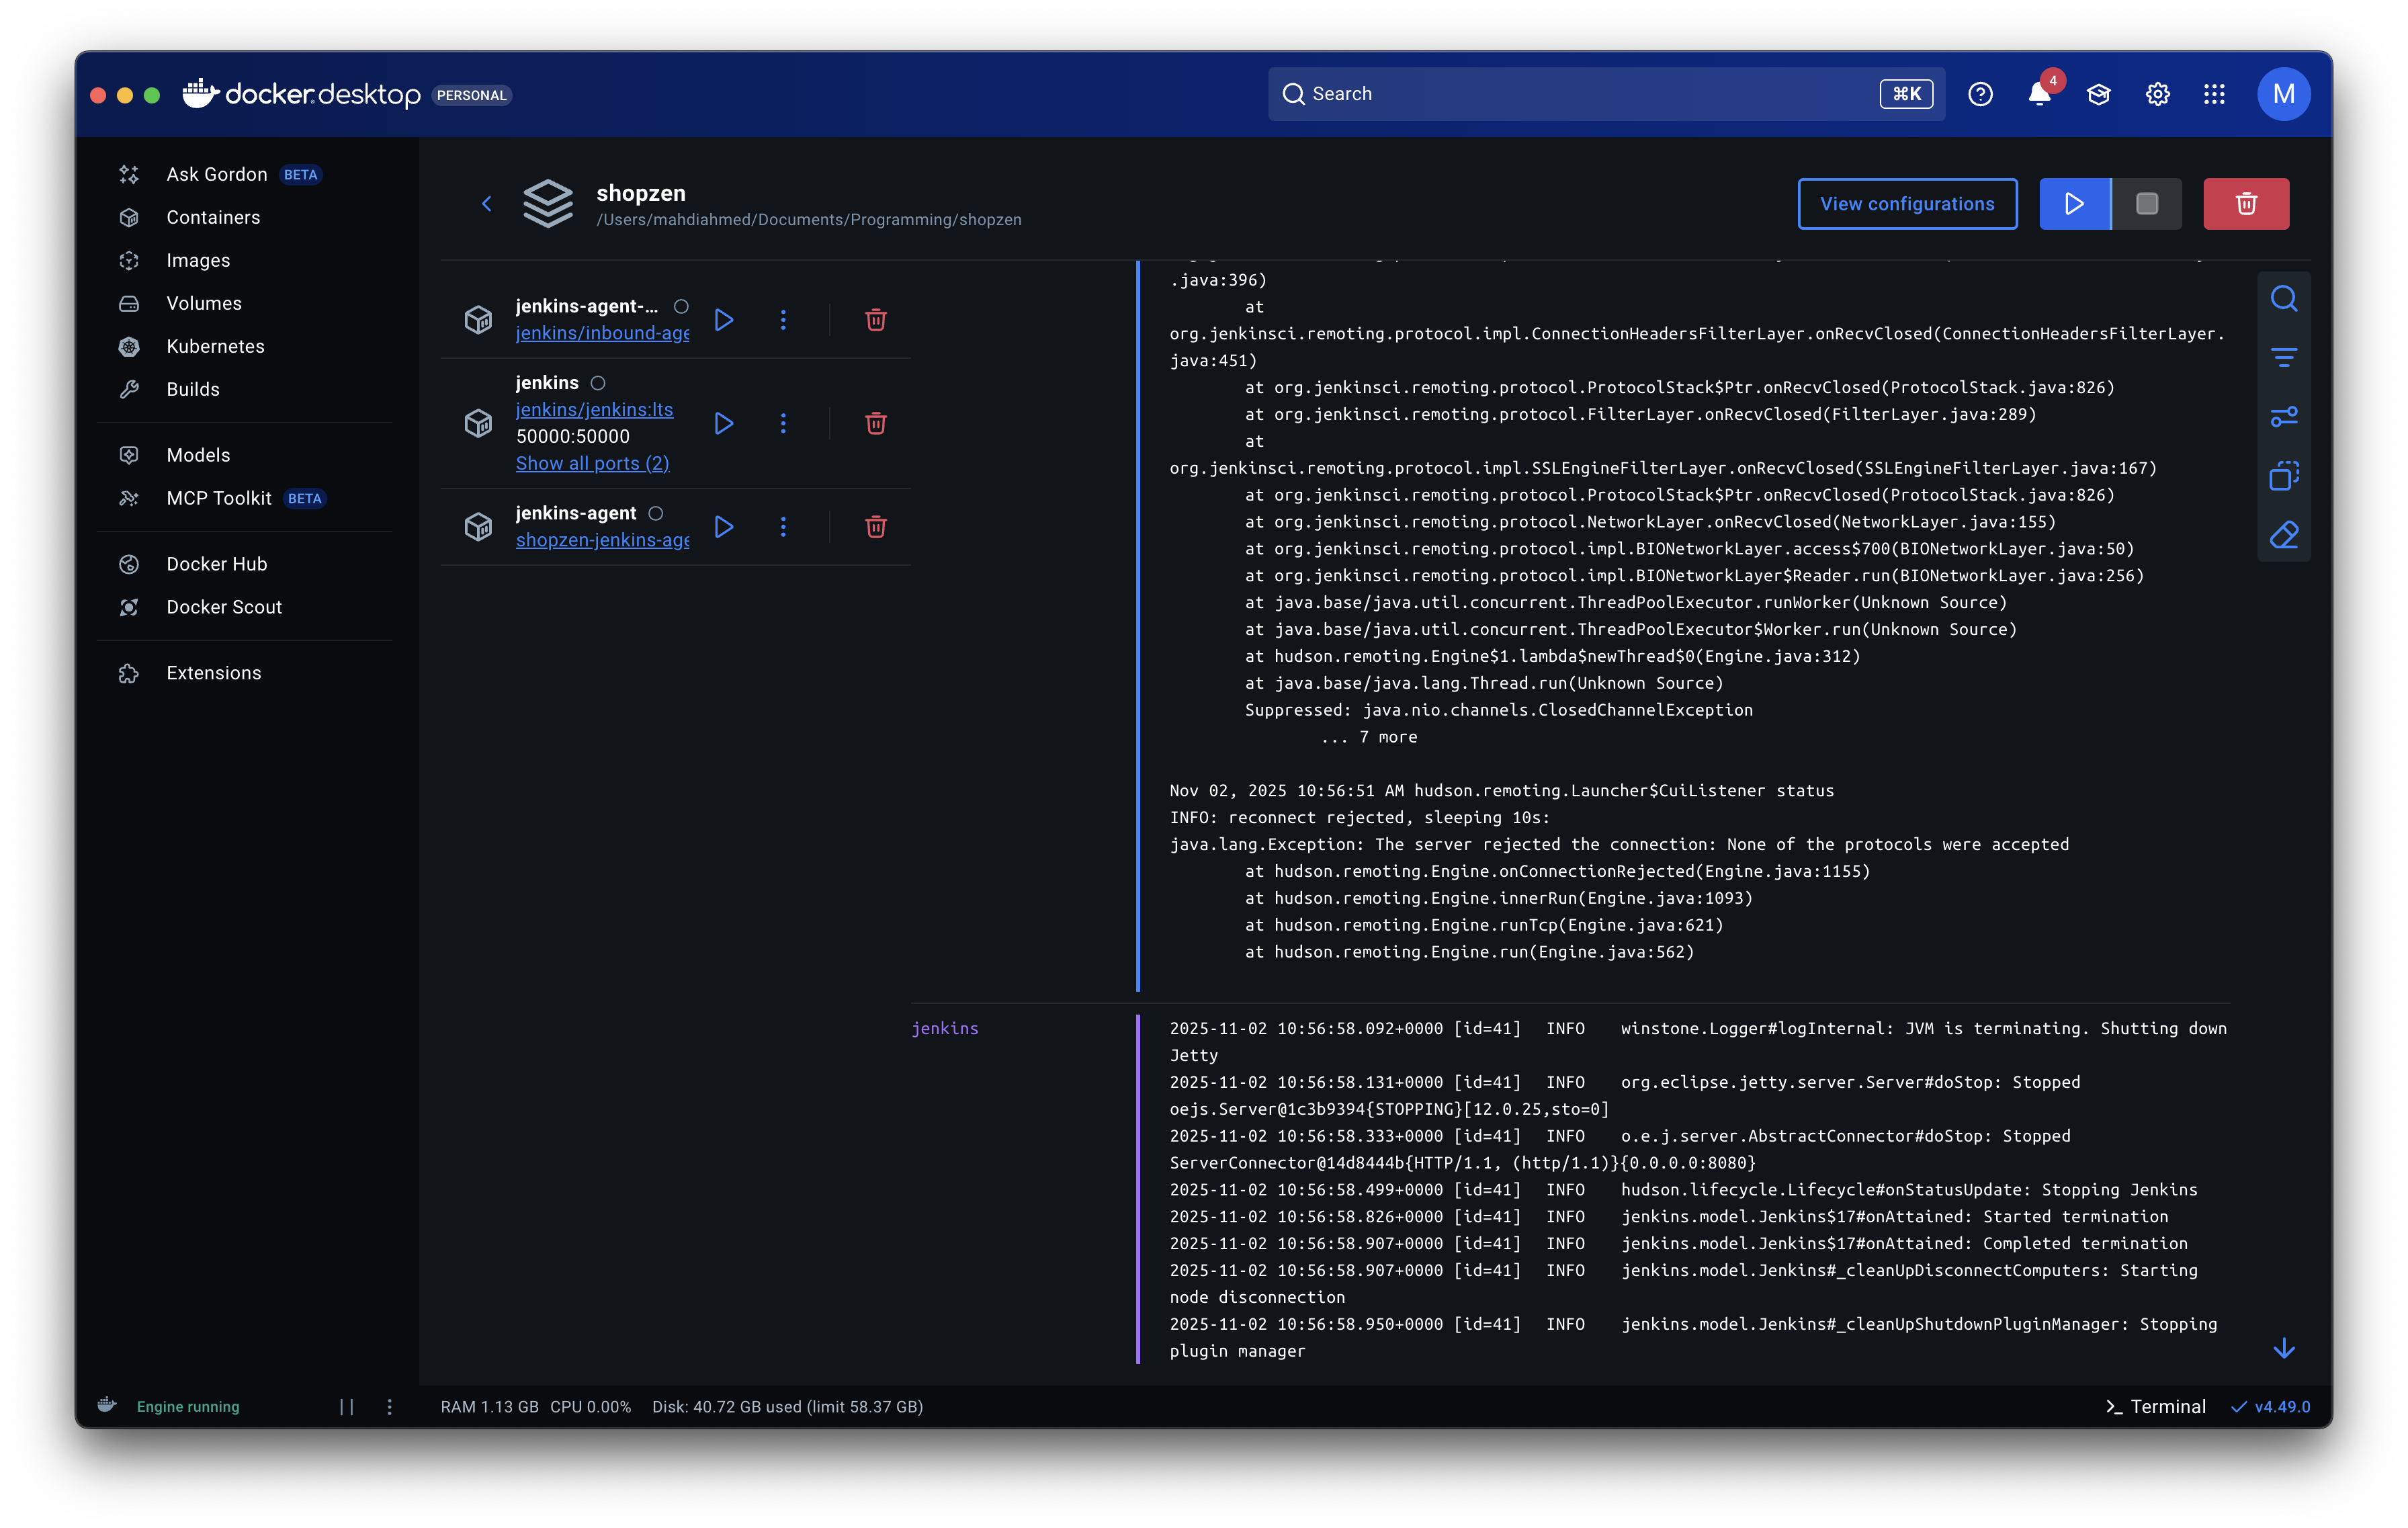The width and height of the screenshot is (2408, 1528).
Task: Open the jenkins/jenkins:lts image link
Action: (594, 410)
